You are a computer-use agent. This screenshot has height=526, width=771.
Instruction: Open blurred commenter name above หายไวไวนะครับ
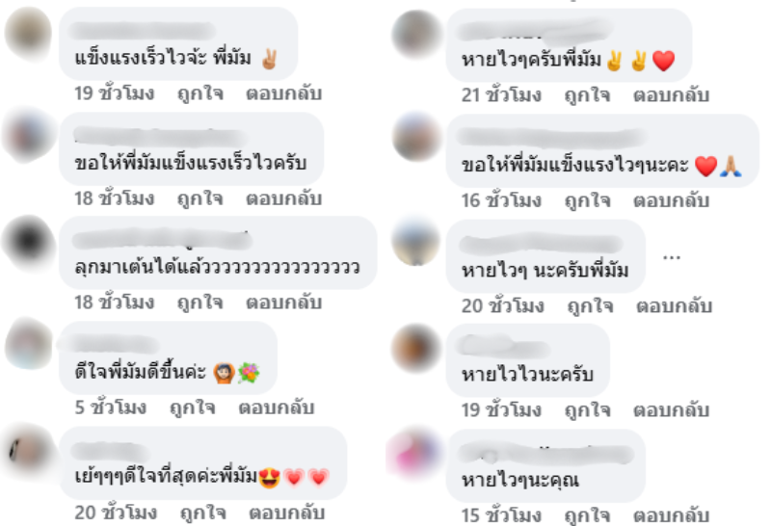pos(504,346)
